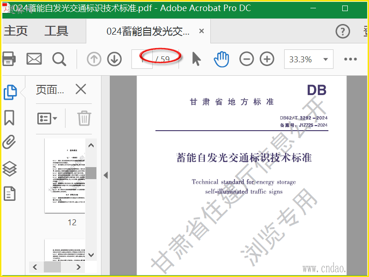
Task: Open the Bookmarks panel icon
Action: point(9,118)
